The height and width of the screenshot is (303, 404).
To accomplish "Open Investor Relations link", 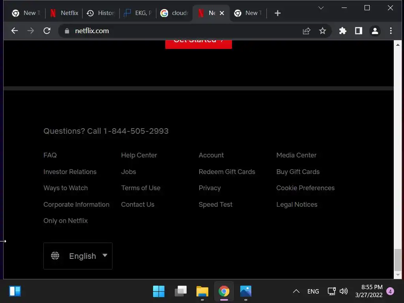I will [70, 172].
